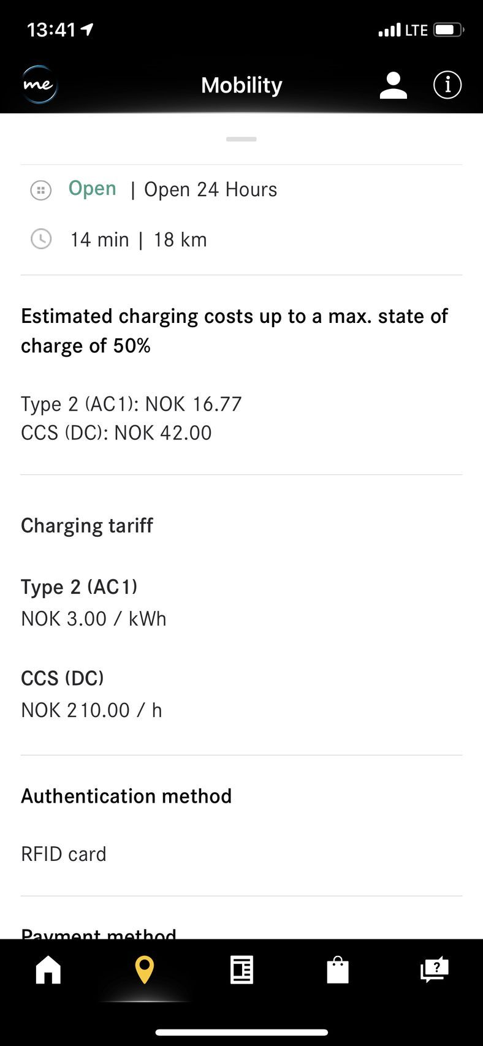
Task: Tap the NOK 3.00 per kWh tariff
Action: coord(94,619)
